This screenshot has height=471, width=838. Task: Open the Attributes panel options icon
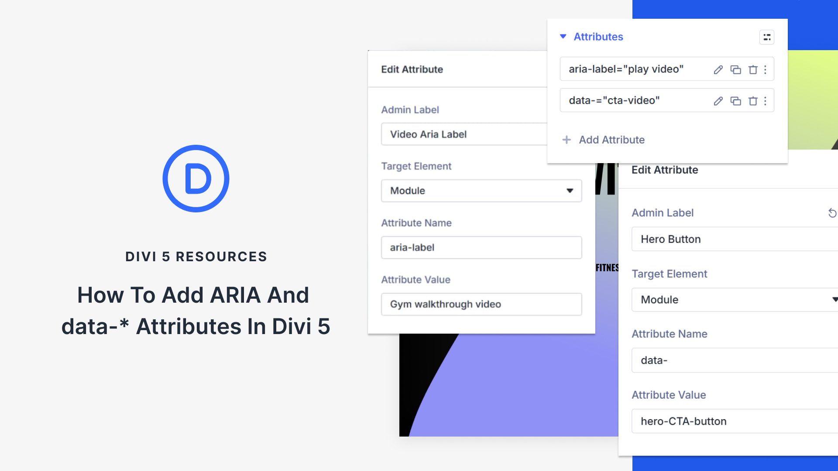click(767, 38)
